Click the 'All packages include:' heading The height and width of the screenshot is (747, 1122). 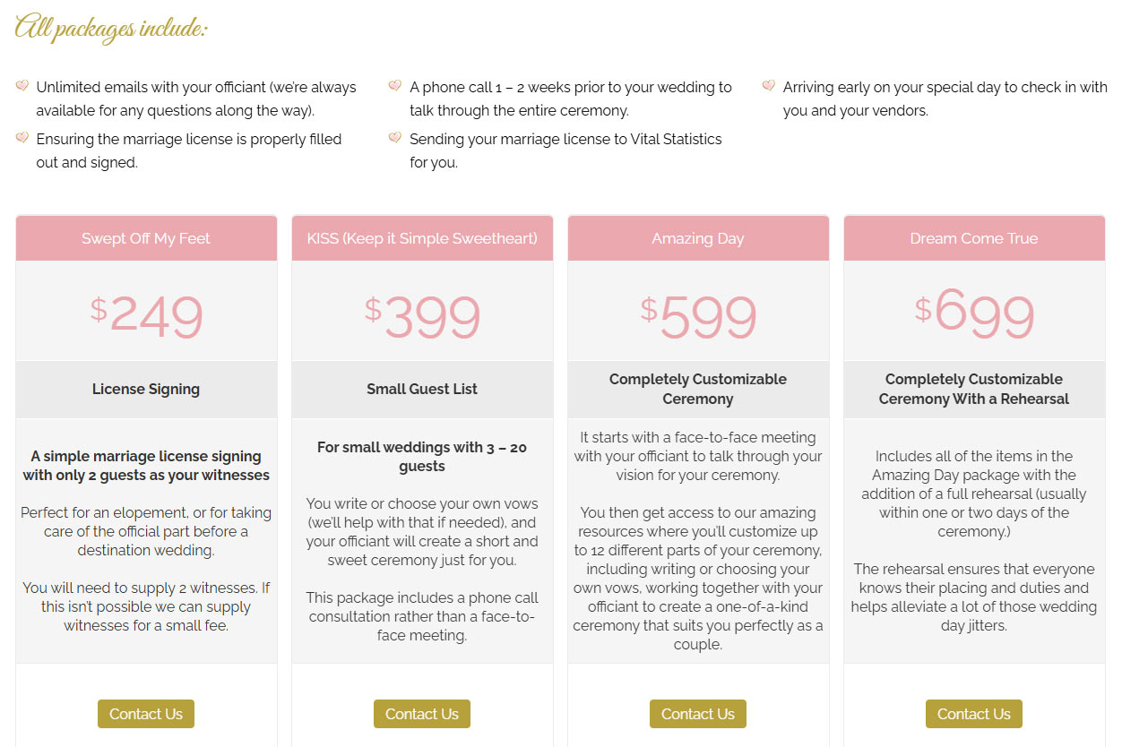pyautogui.click(x=111, y=28)
